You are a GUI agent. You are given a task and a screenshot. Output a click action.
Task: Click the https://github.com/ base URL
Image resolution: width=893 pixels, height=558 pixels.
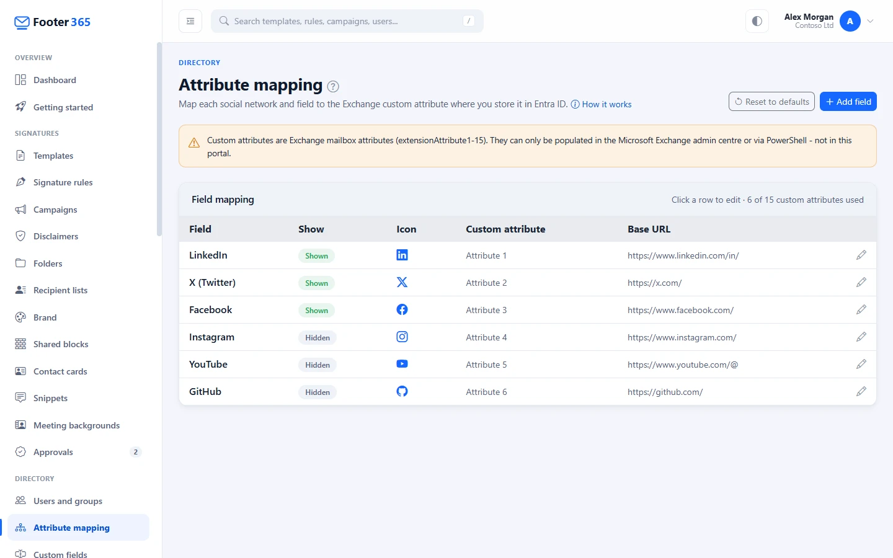pyautogui.click(x=665, y=392)
